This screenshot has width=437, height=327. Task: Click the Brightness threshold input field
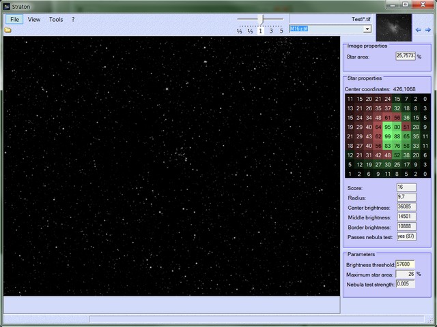tap(405, 264)
